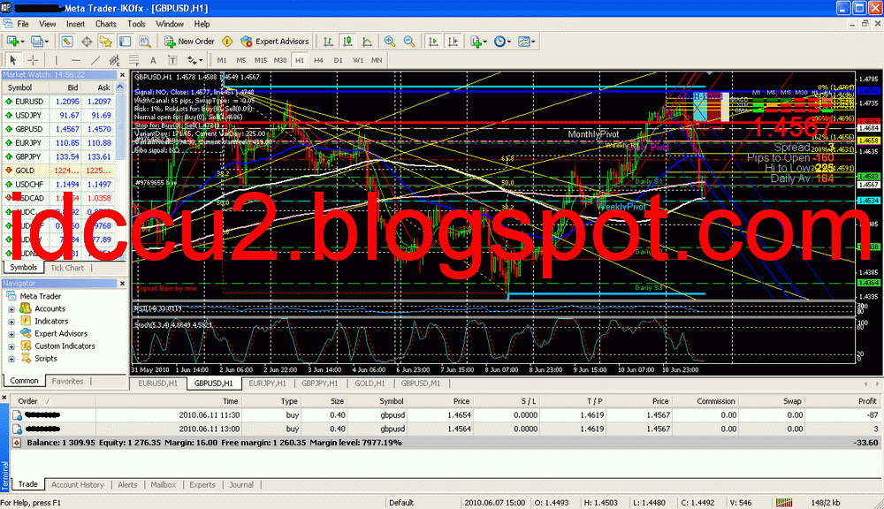
Task: Toggle the M15 timeframe button
Action: (261, 60)
